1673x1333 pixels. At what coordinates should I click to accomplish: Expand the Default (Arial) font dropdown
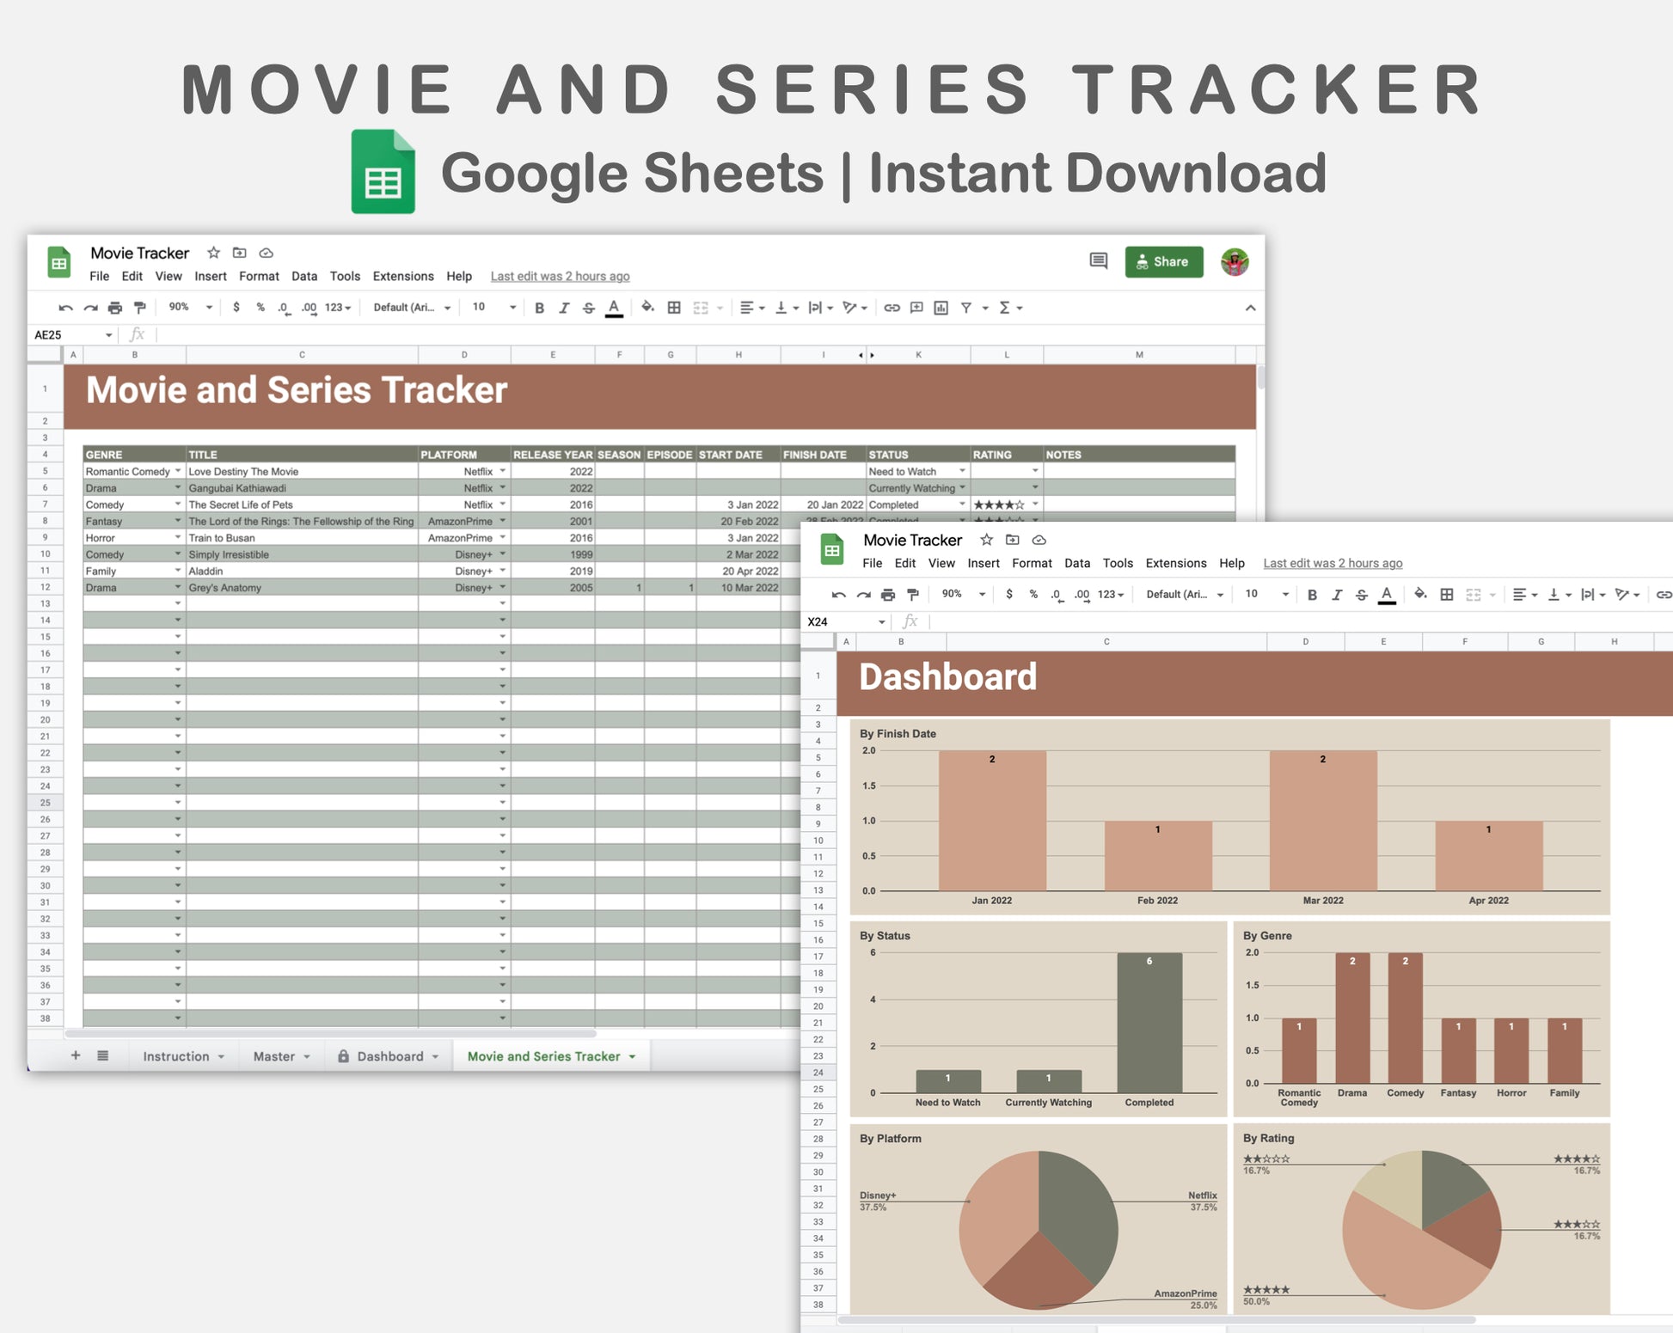tap(411, 308)
